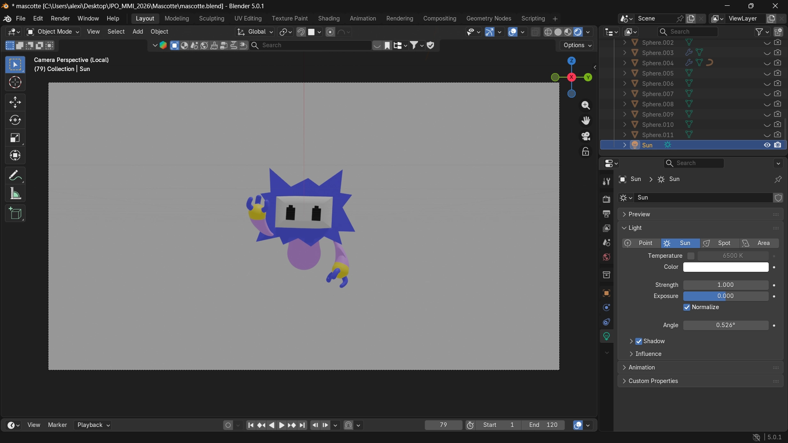Screen dimensions: 788x443
Task: Open the light Color swatch picker
Action: [x=725, y=267]
